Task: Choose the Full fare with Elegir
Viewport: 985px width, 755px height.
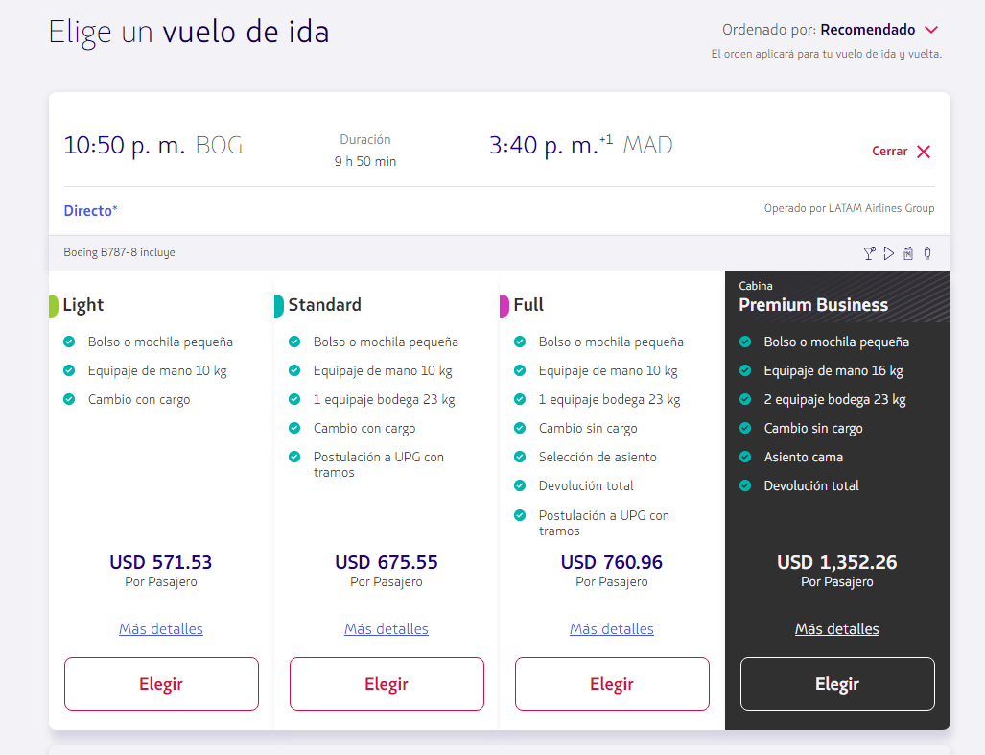Action: point(613,684)
